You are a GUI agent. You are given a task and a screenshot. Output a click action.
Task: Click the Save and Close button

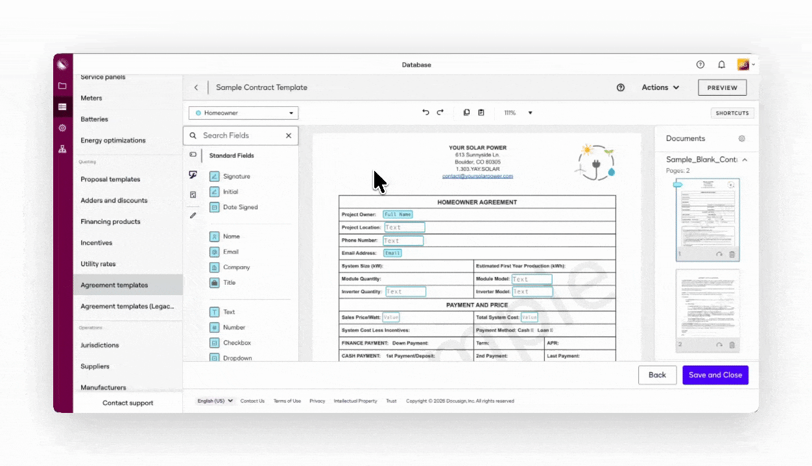[x=715, y=375]
